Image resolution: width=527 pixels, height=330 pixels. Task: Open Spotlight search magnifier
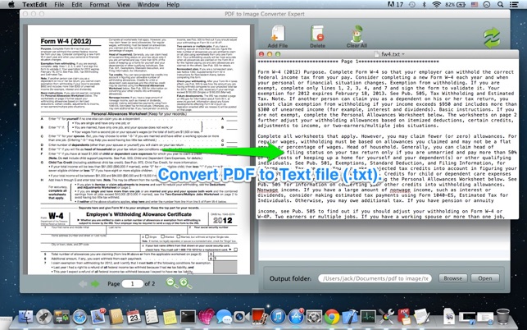click(500, 4)
